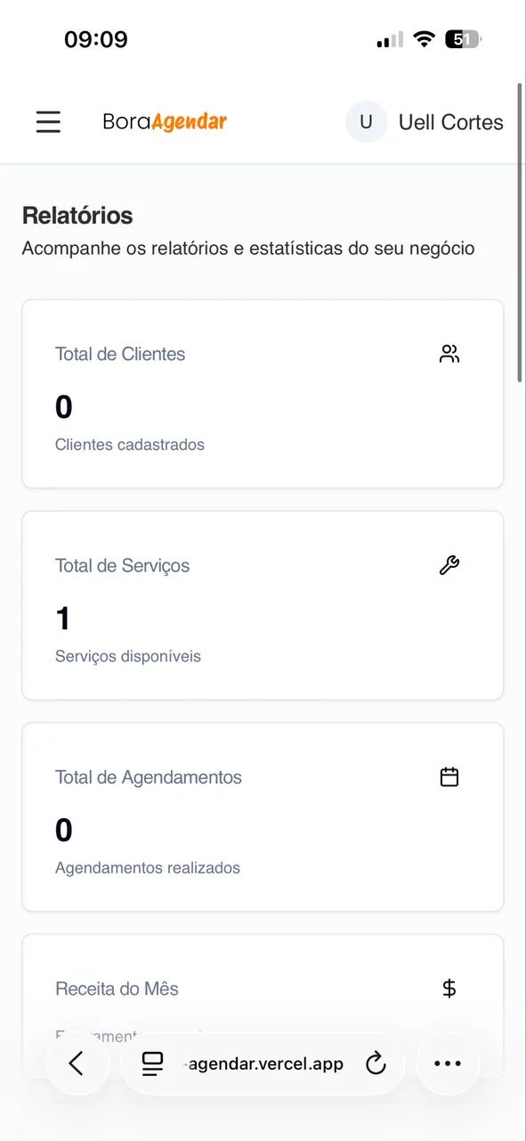Open the hamburger navigation menu
This screenshot has width=526, height=1141.
coord(48,122)
